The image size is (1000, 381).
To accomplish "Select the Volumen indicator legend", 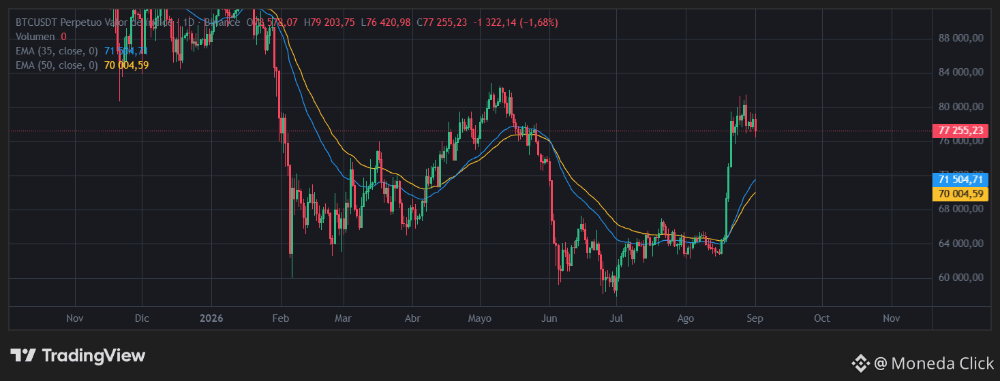I will [41, 37].
